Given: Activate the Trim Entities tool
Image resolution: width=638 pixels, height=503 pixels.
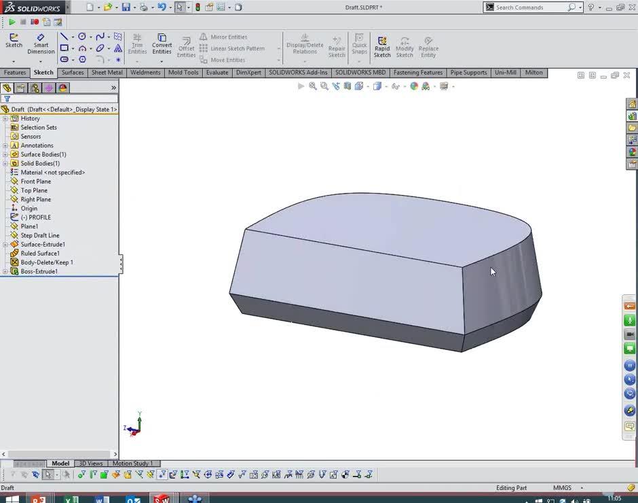Looking at the screenshot, I should point(137,44).
